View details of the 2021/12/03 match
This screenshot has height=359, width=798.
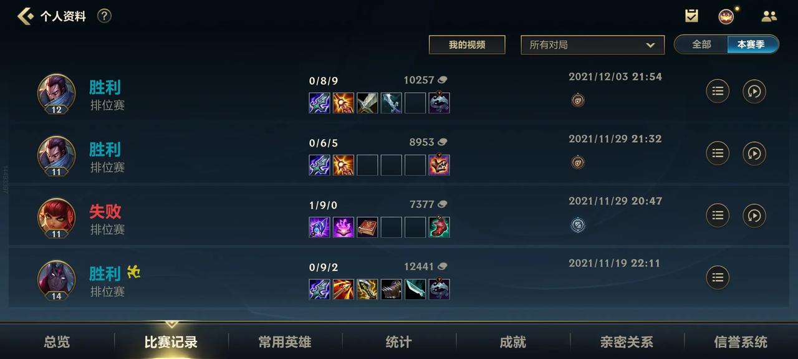click(x=718, y=91)
